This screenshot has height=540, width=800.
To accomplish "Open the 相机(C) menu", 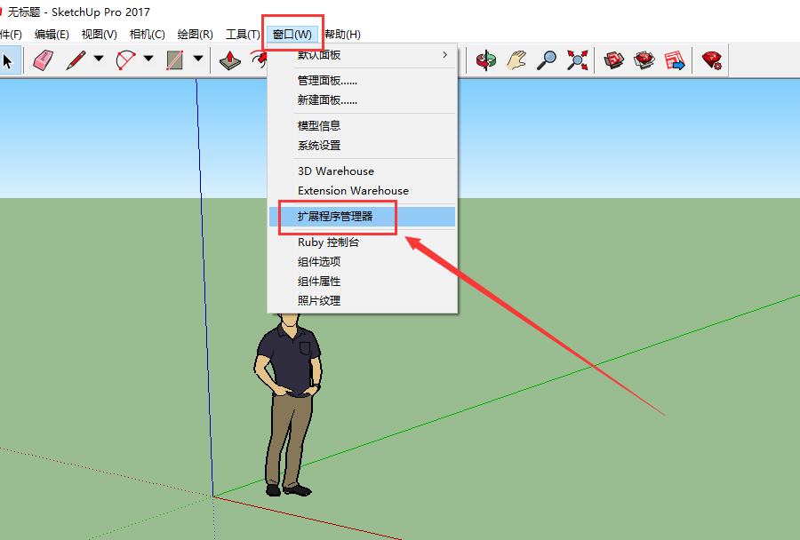I will 147,34.
